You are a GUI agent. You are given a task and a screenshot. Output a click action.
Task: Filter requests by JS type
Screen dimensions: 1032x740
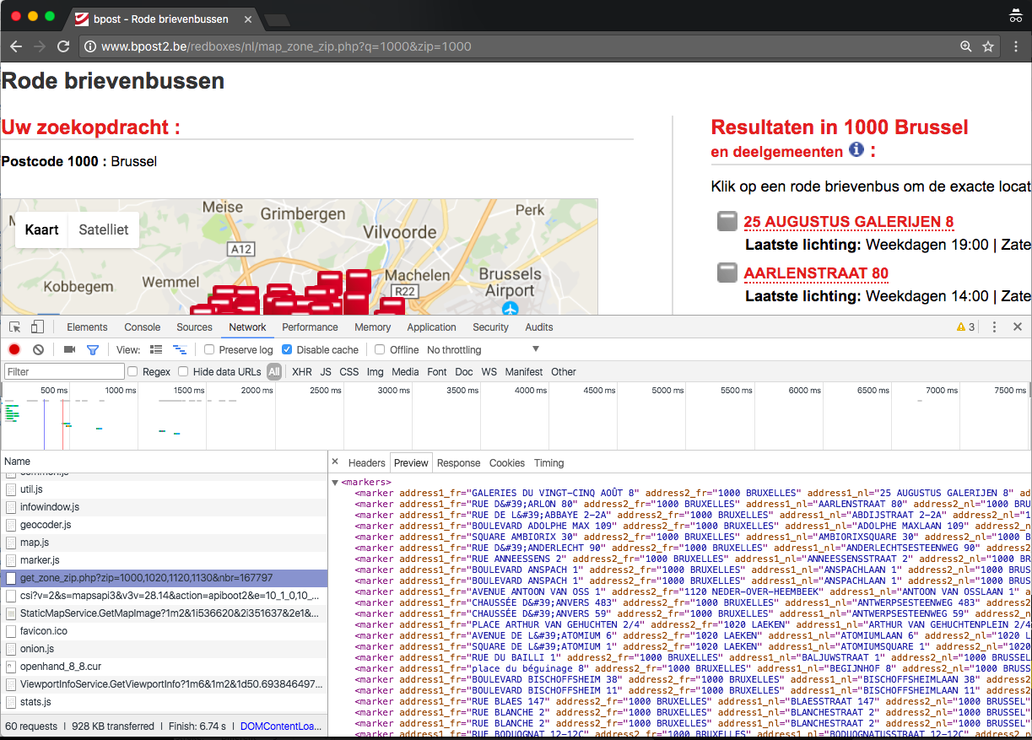tap(326, 372)
